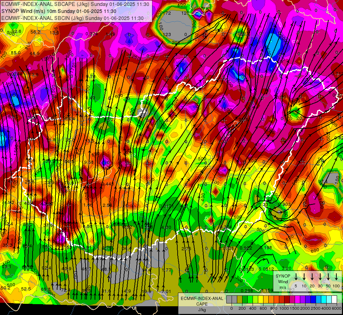Click the SYNOP Wind 10m title line
This screenshot has height=315, width=343.
[59, 11]
